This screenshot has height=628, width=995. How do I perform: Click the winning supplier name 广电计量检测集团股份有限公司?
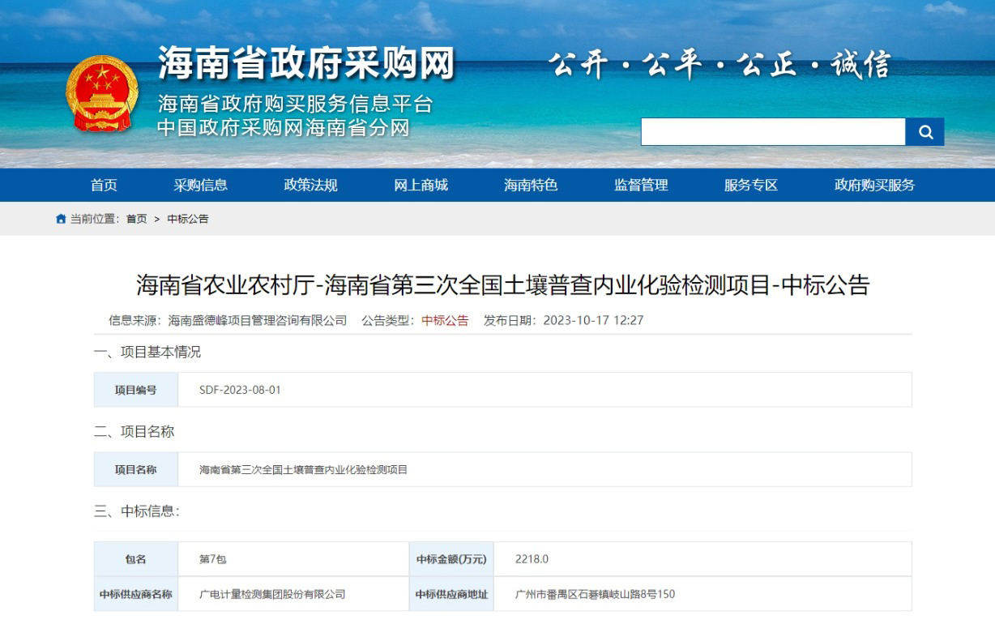[272, 594]
